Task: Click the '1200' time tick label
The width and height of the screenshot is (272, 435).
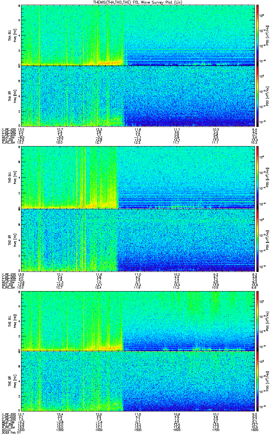Action: coord(21,430)
